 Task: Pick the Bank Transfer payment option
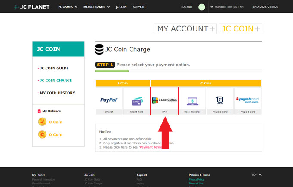192,100
